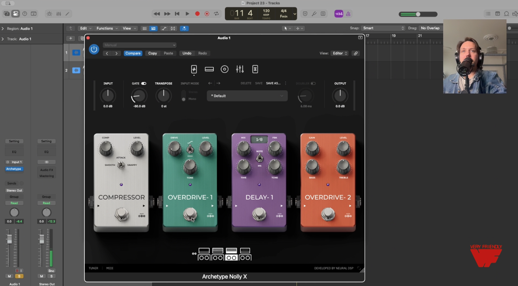Open the Mixer icon in control bar

tap(59, 14)
